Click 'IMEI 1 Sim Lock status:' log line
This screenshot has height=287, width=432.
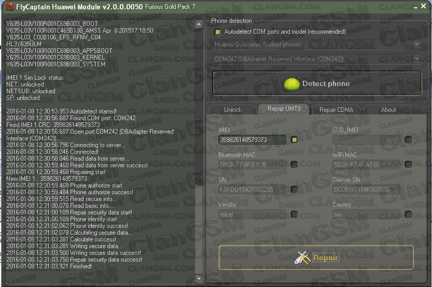click(35, 78)
